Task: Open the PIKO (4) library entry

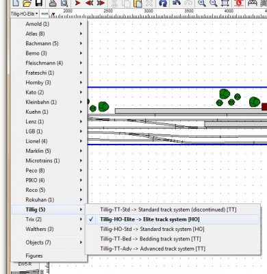Action: tap(49, 180)
